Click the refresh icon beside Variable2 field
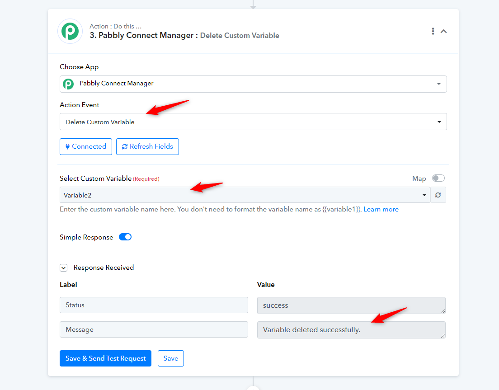499x390 pixels. pyautogui.click(x=438, y=195)
